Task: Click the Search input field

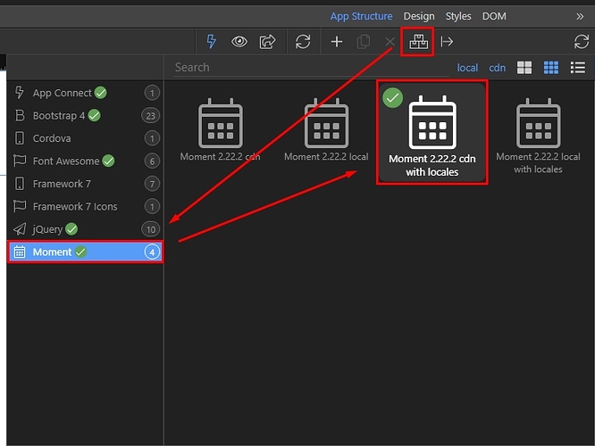Action: [x=304, y=67]
